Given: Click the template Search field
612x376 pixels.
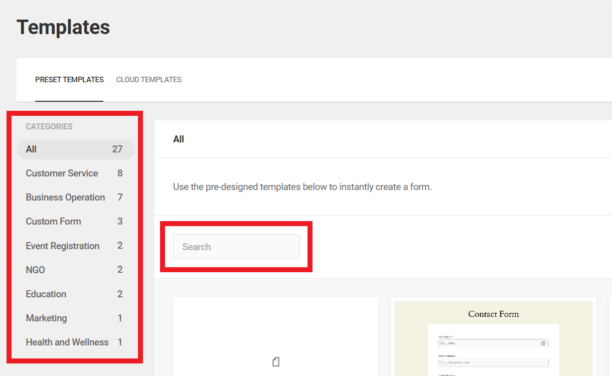Looking at the screenshot, I should point(236,247).
